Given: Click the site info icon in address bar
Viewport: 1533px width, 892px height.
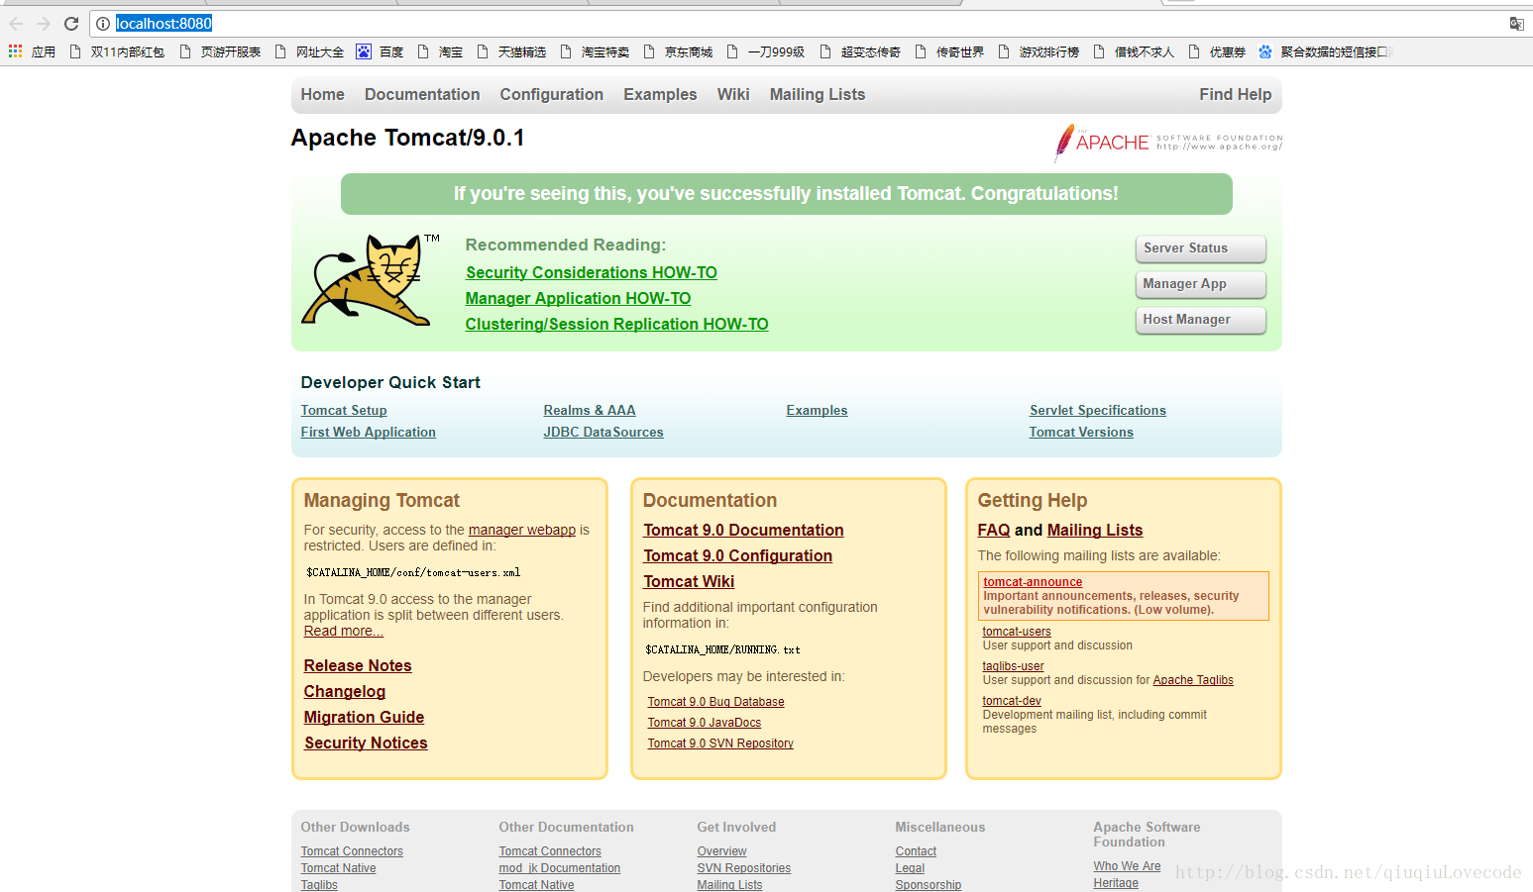Looking at the screenshot, I should pyautogui.click(x=103, y=24).
